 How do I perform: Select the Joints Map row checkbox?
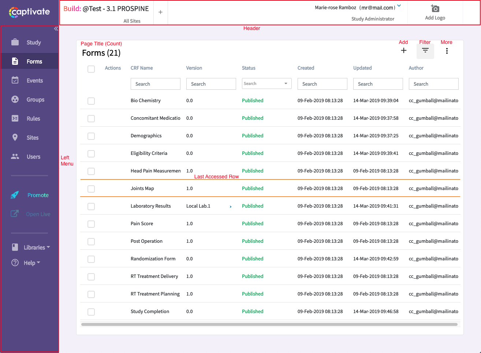pos(91,189)
